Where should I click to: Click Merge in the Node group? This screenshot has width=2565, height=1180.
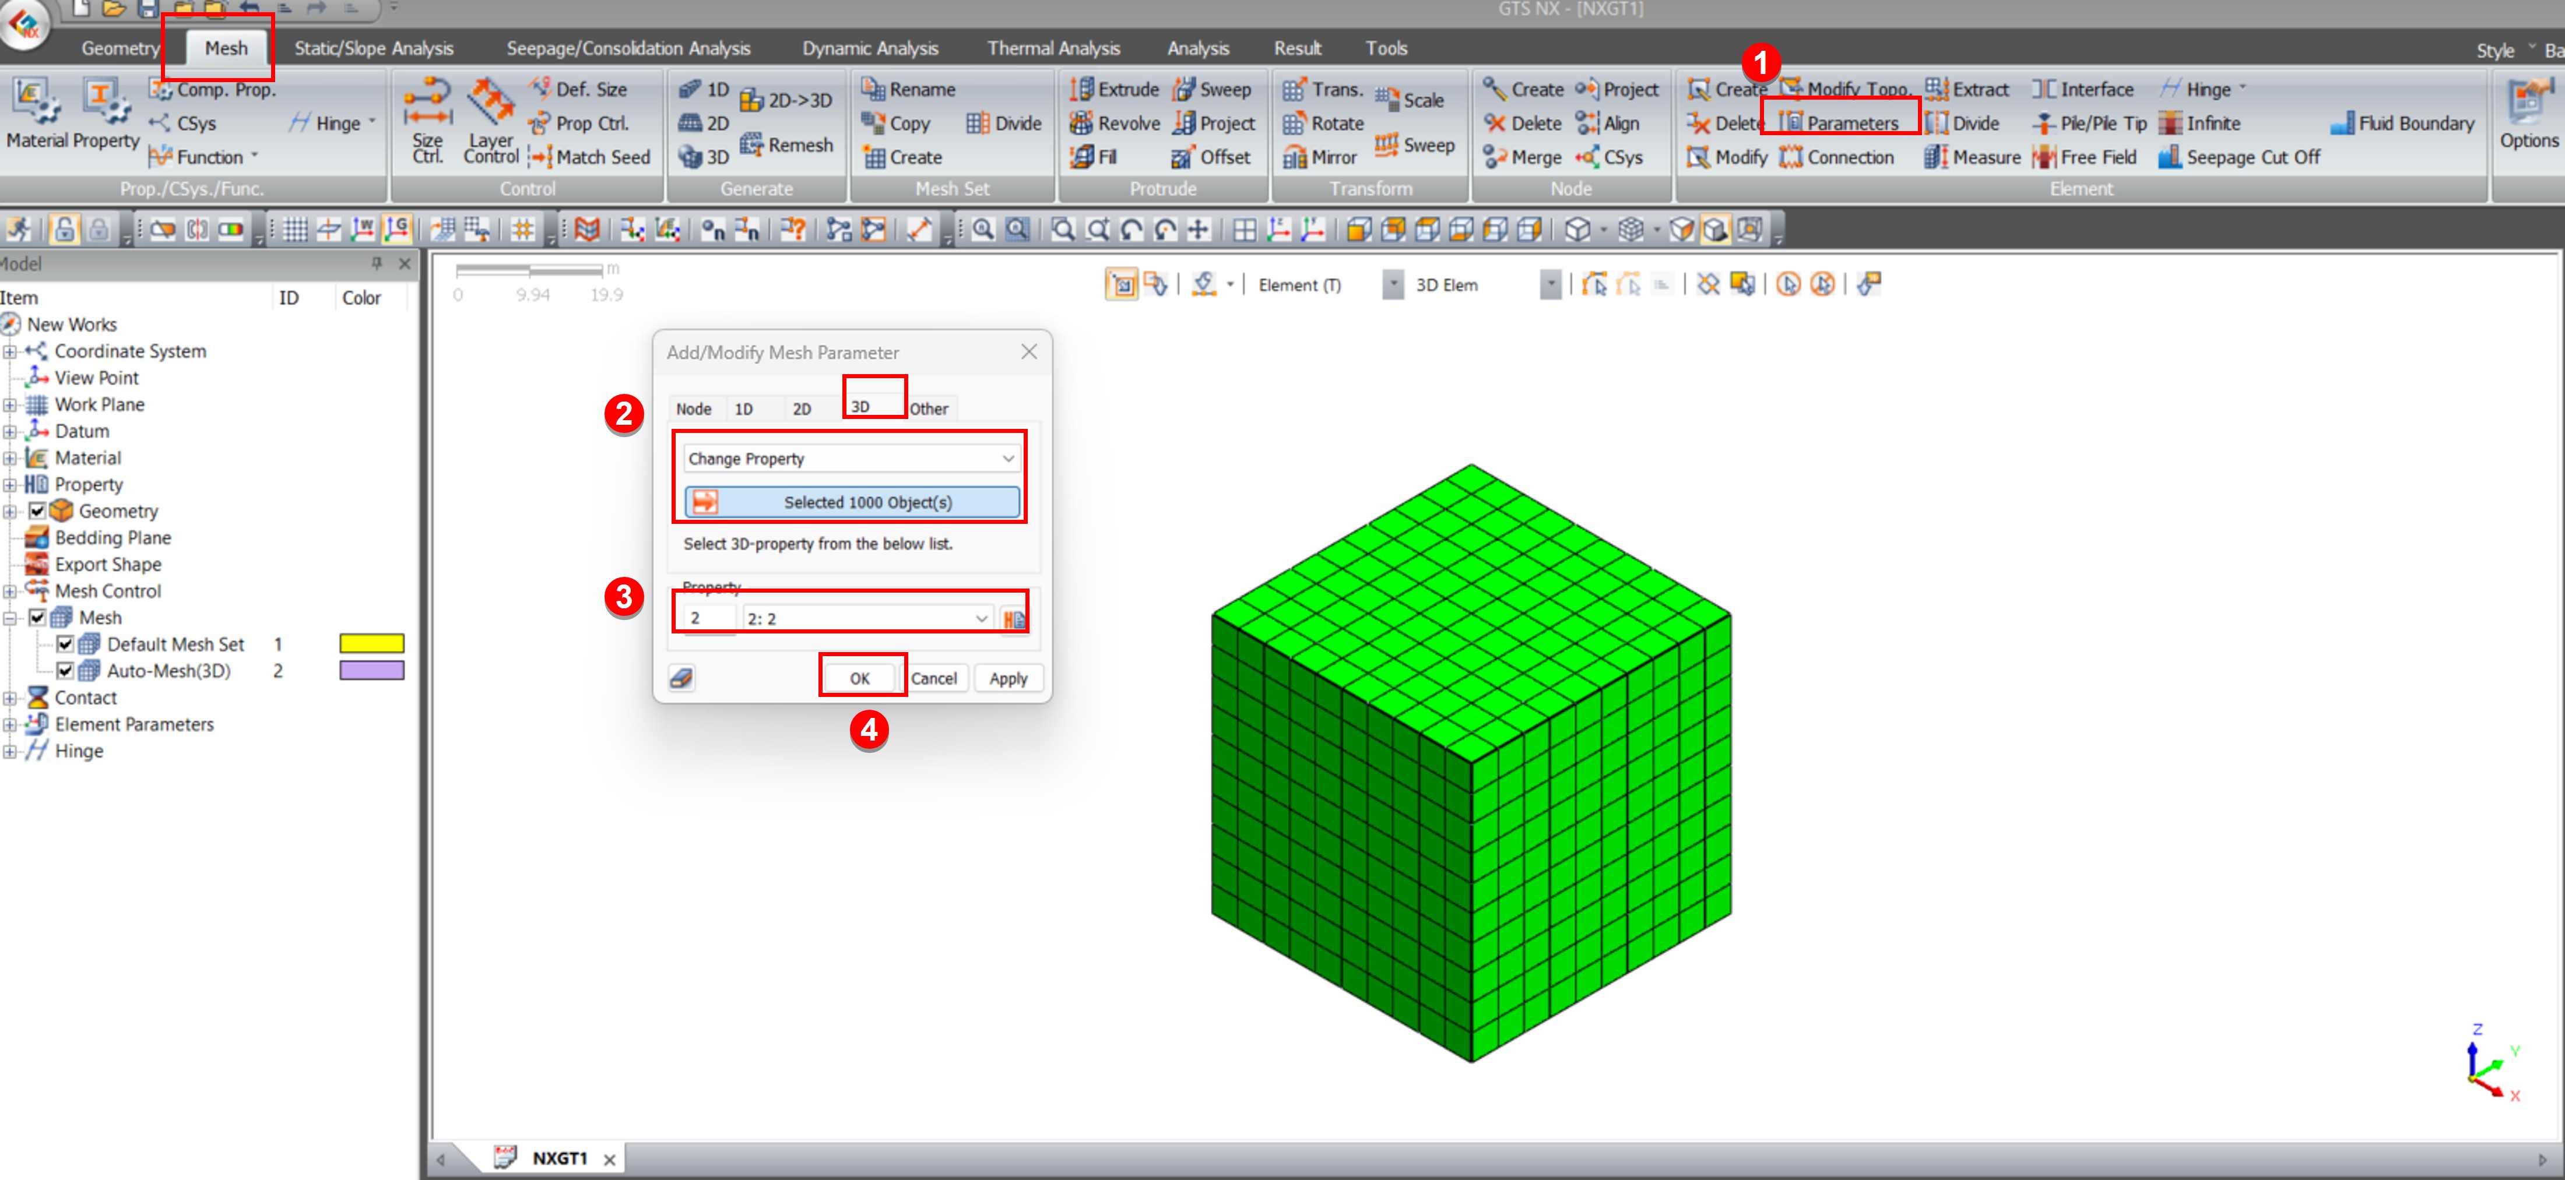(1523, 157)
